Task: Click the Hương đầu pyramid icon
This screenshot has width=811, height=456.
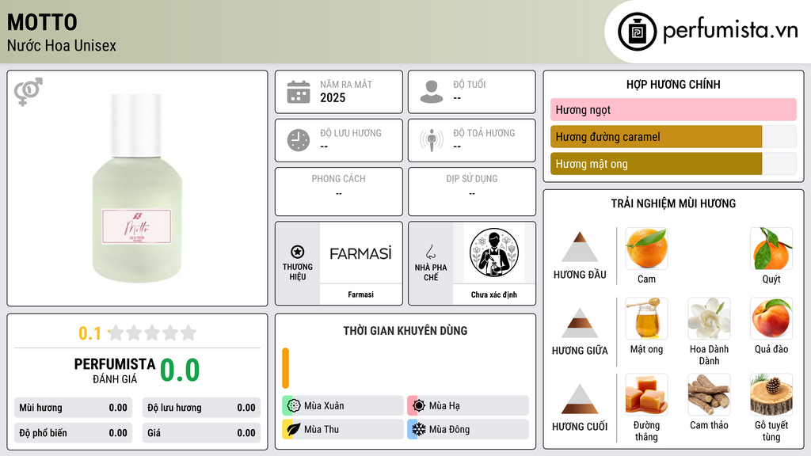Action: [580, 247]
